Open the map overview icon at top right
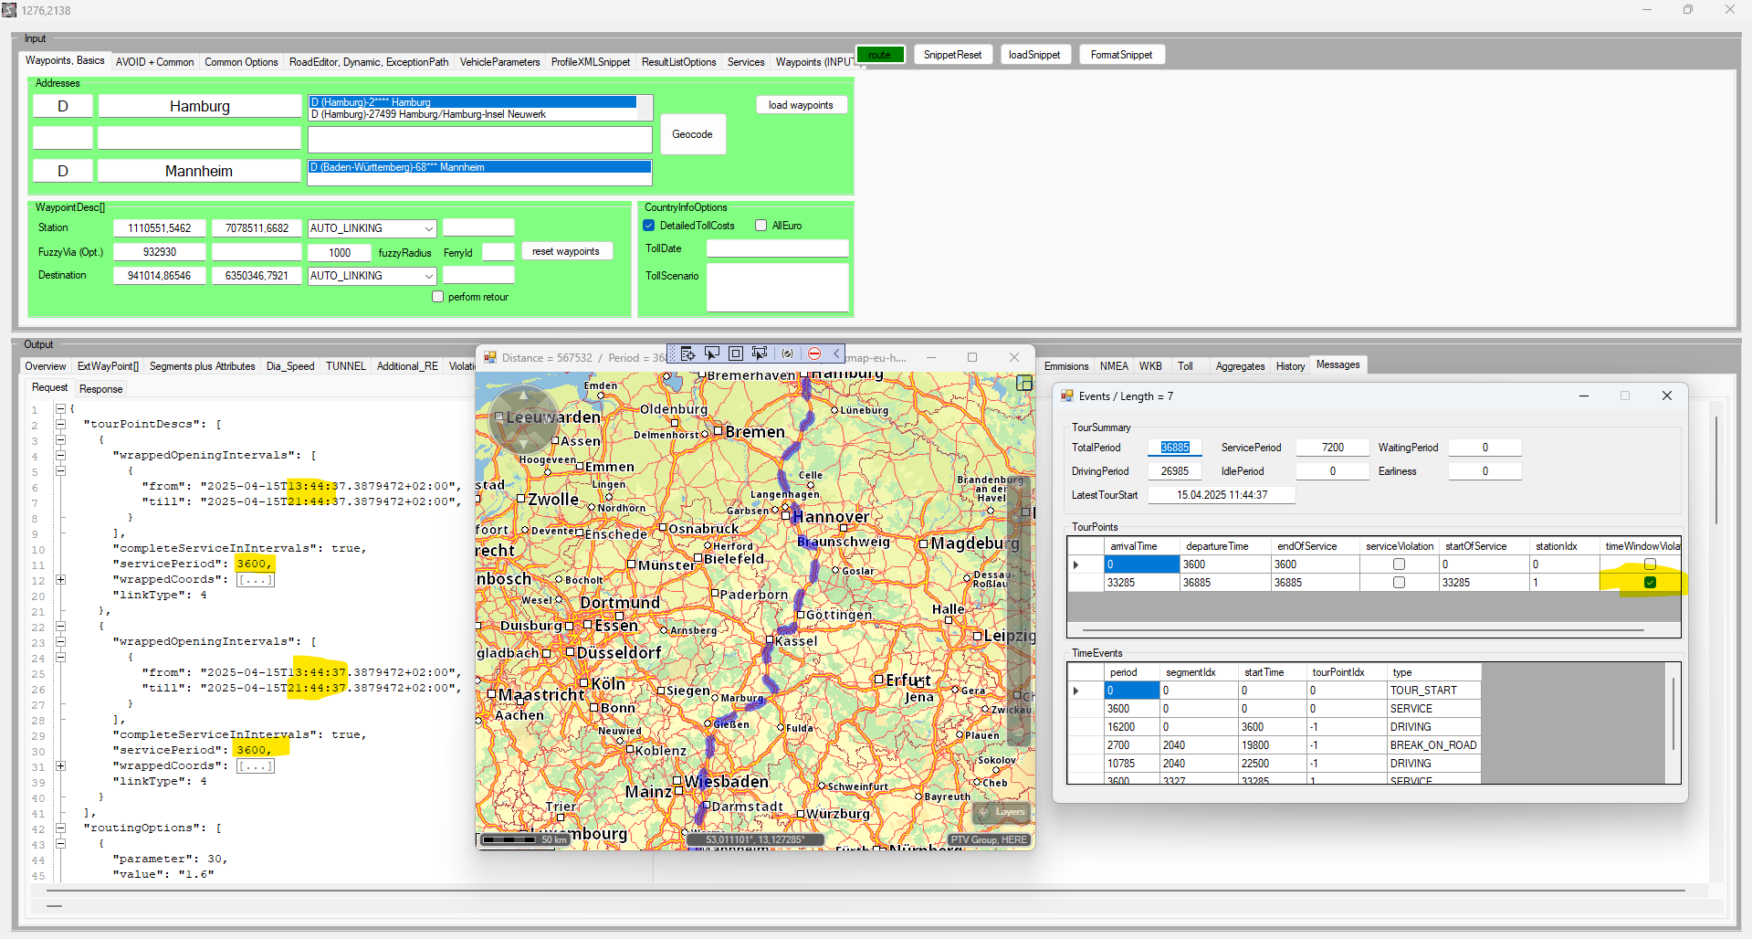The width and height of the screenshot is (1752, 939). pyautogui.click(x=1024, y=384)
